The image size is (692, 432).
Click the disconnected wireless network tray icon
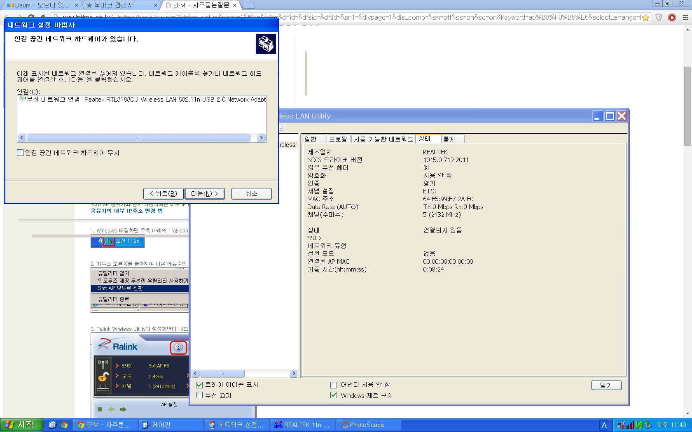621,425
